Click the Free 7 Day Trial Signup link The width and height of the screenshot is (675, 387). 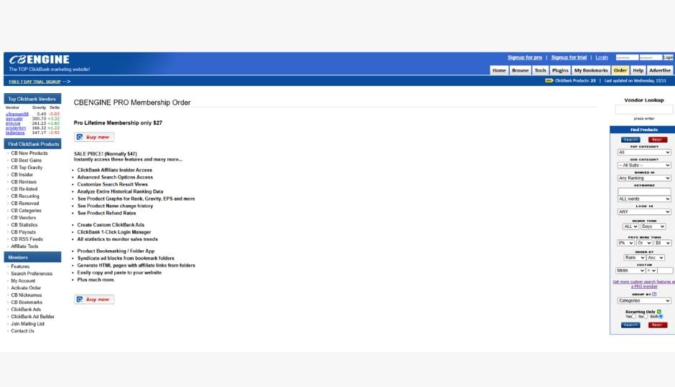pyautogui.click(x=35, y=82)
